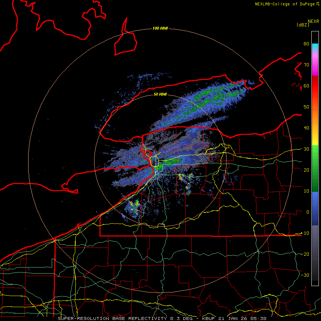This screenshot has width=321, height=321.
Task: Click the 50 value on the dBZ scale
Action: pyautogui.click(x=306, y=107)
